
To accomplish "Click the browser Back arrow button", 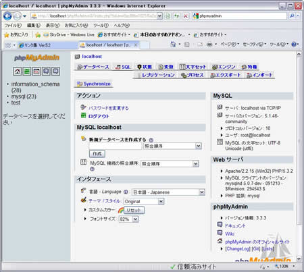I will (7, 16).
